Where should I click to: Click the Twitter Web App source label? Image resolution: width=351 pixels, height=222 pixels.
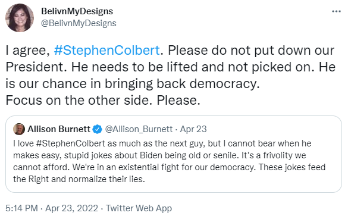(139, 208)
